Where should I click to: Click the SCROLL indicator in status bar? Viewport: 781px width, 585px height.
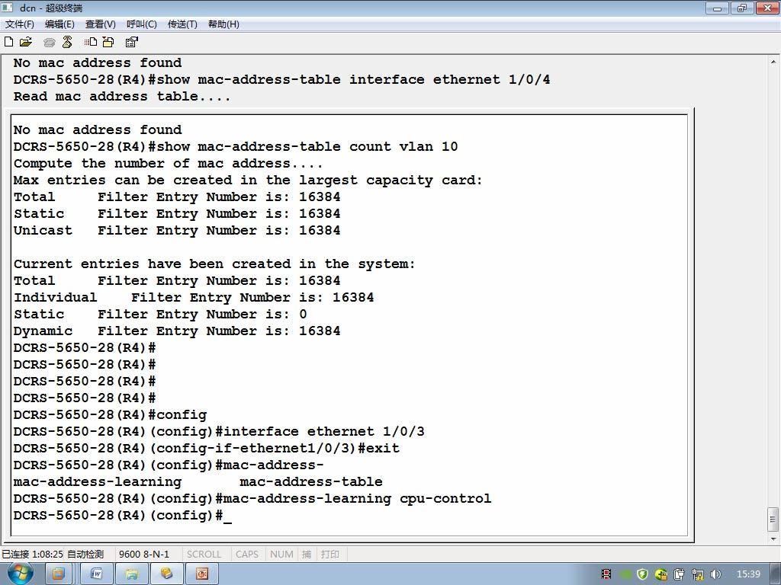point(204,554)
